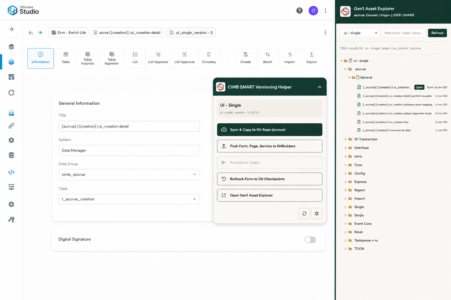451x300 pixels.
Task: Click the upper gear sidebar icon
Action: point(11,140)
